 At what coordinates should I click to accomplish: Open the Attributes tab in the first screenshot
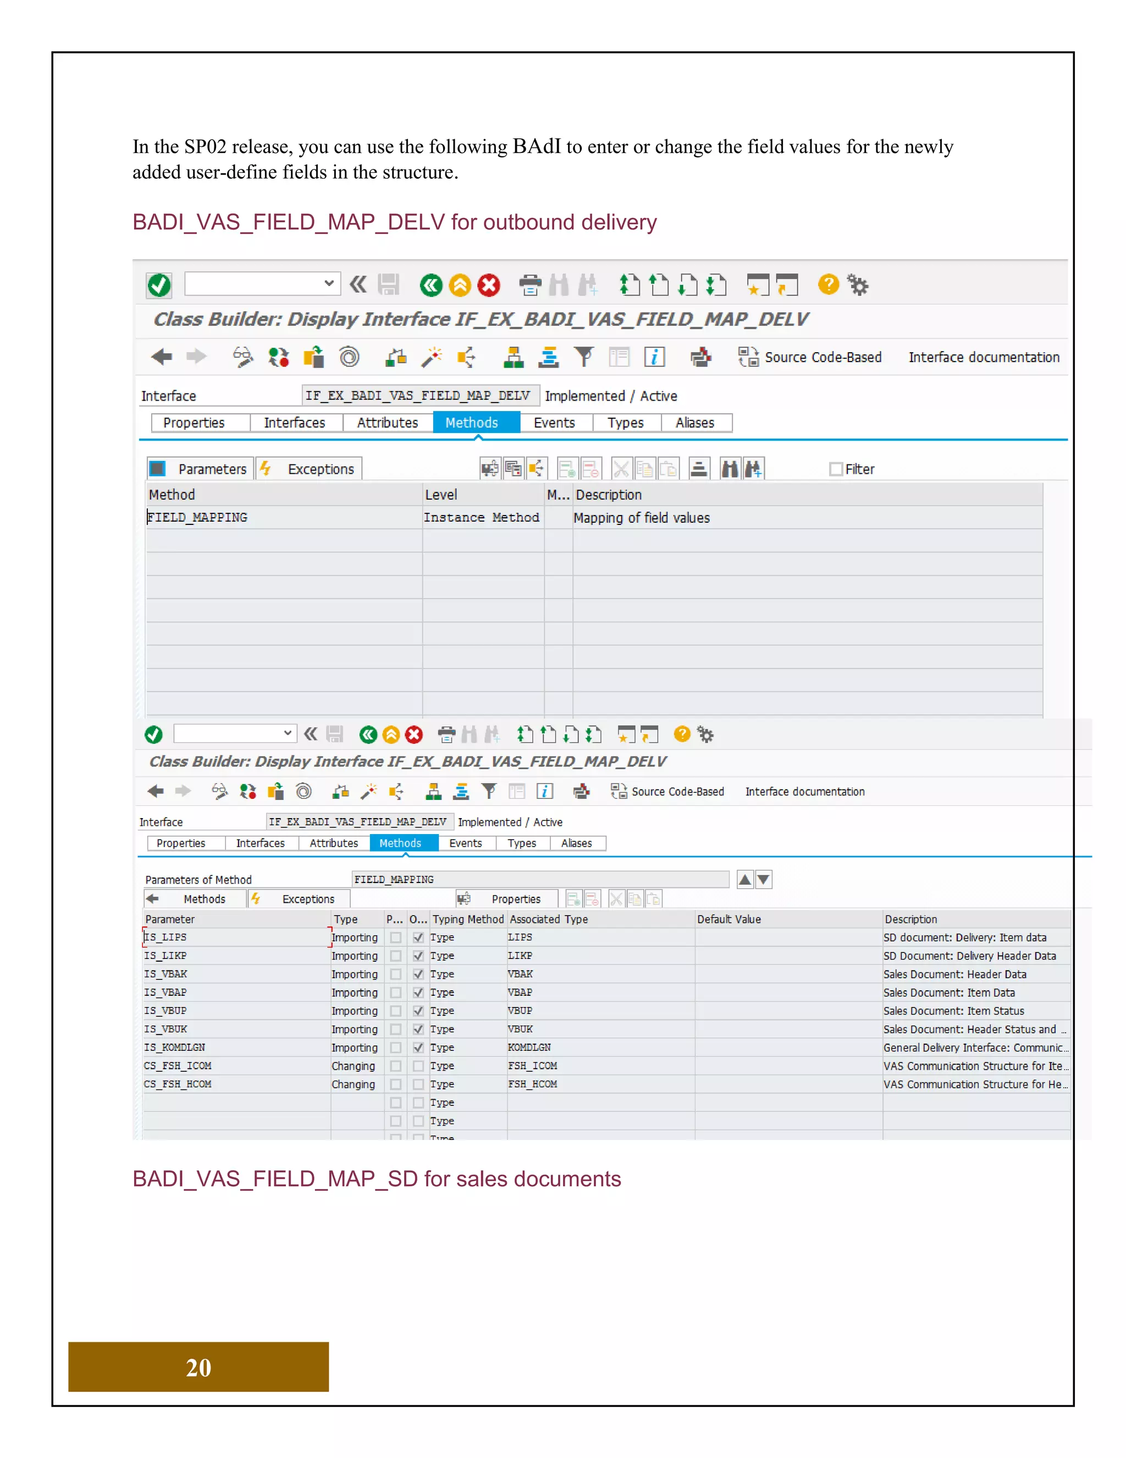388,423
